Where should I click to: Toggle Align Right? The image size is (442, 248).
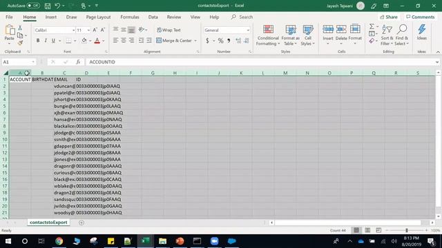point(131,41)
